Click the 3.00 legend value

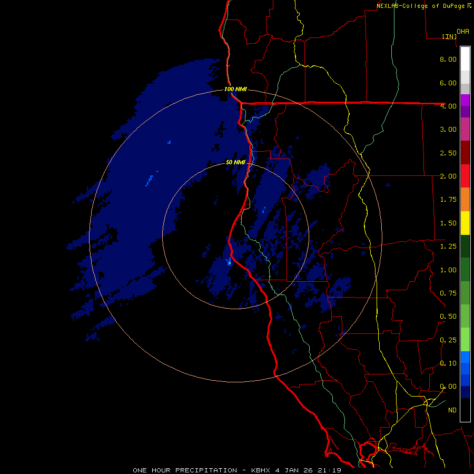coord(448,130)
